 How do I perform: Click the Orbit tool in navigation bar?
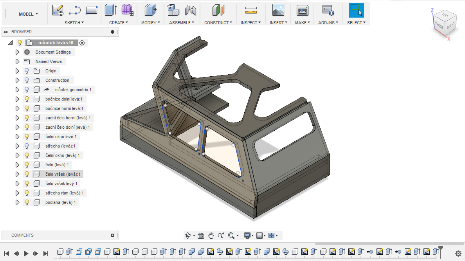pyautogui.click(x=188, y=235)
